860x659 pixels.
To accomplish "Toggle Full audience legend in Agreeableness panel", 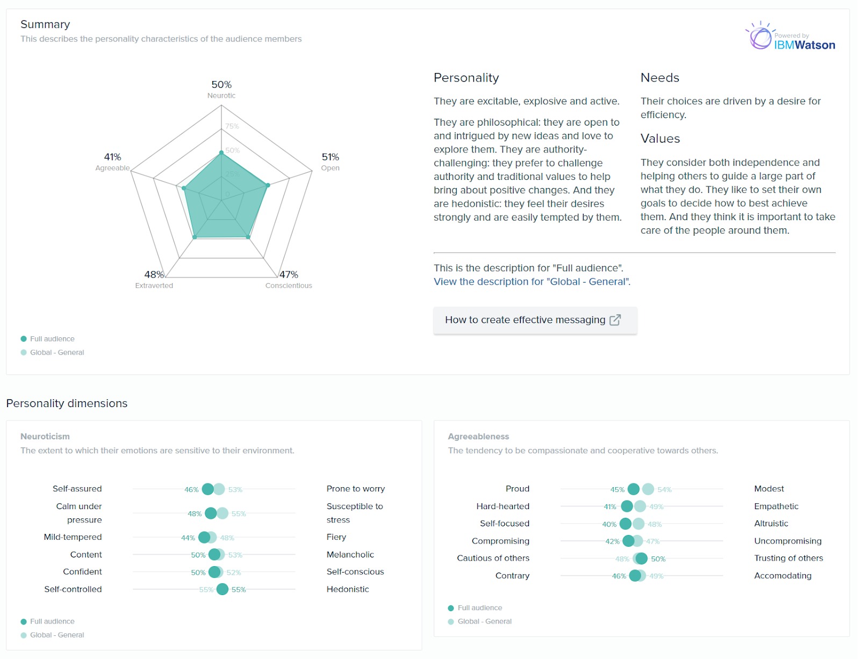I will (x=479, y=608).
